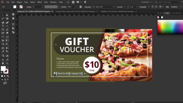
Task: Click the Default Fill and Stroke icon
Action: tap(2, 73)
